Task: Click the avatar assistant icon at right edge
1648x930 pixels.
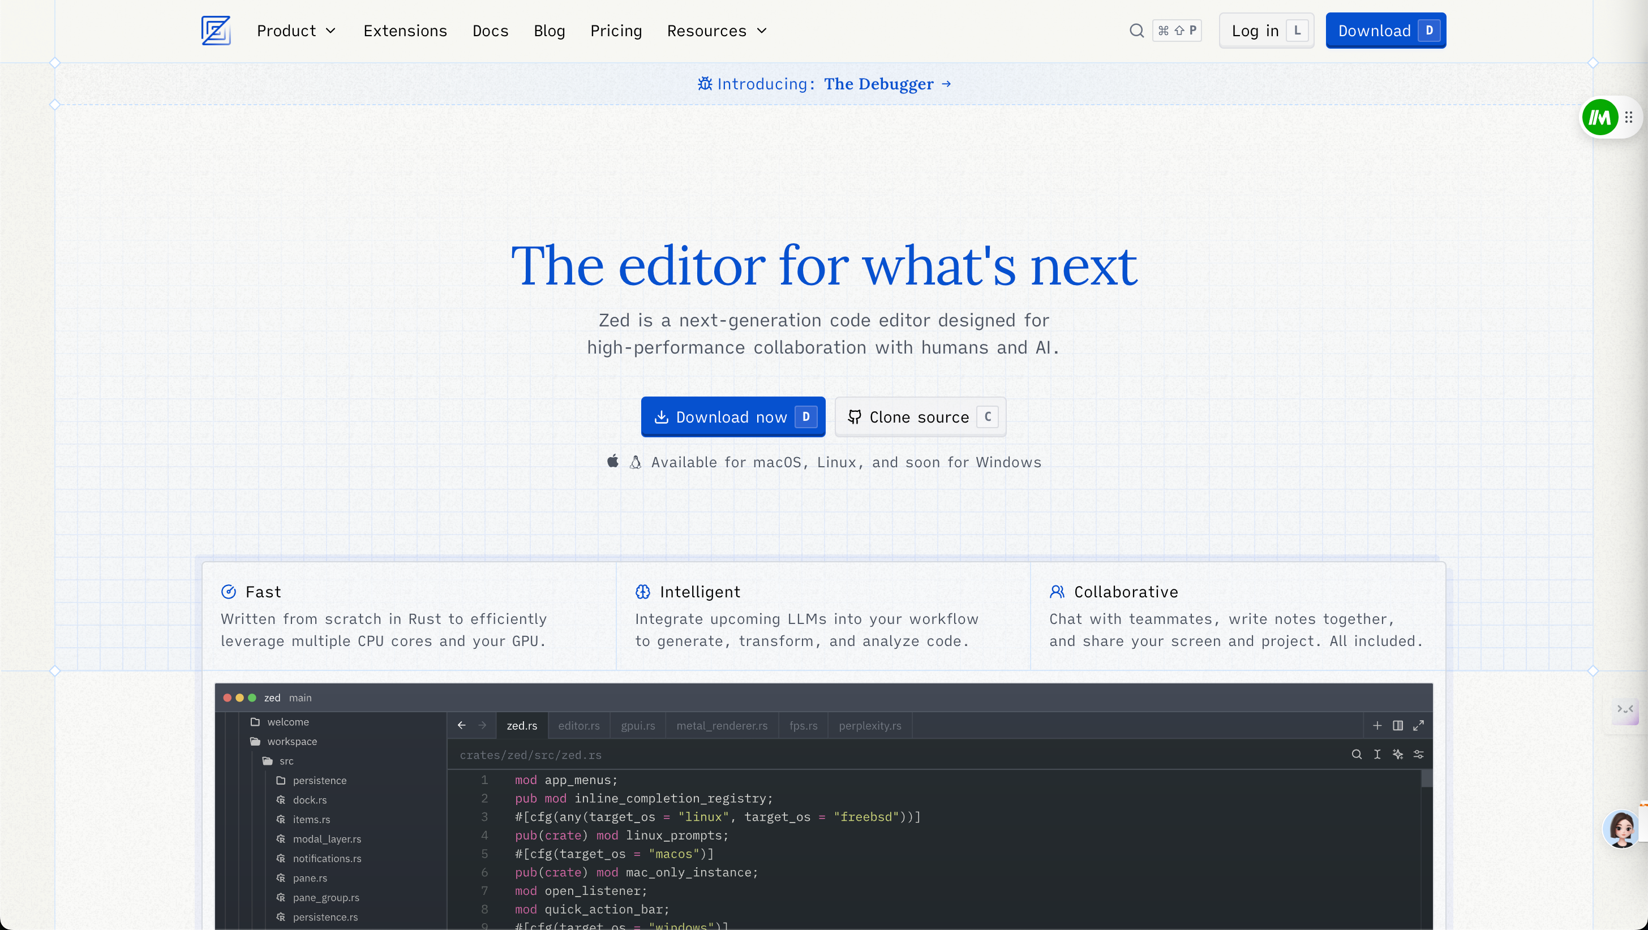Action: (1622, 829)
